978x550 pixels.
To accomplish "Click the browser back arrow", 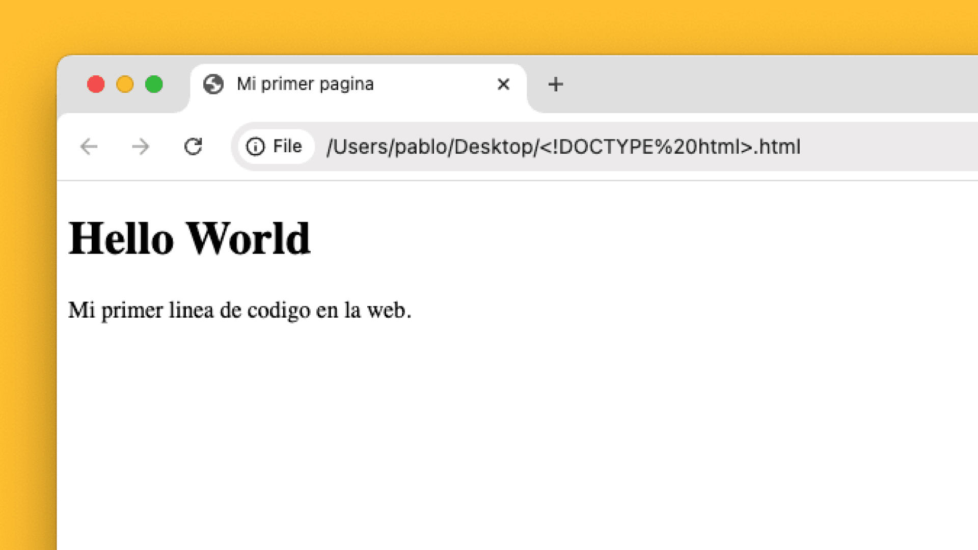I will point(89,147).
